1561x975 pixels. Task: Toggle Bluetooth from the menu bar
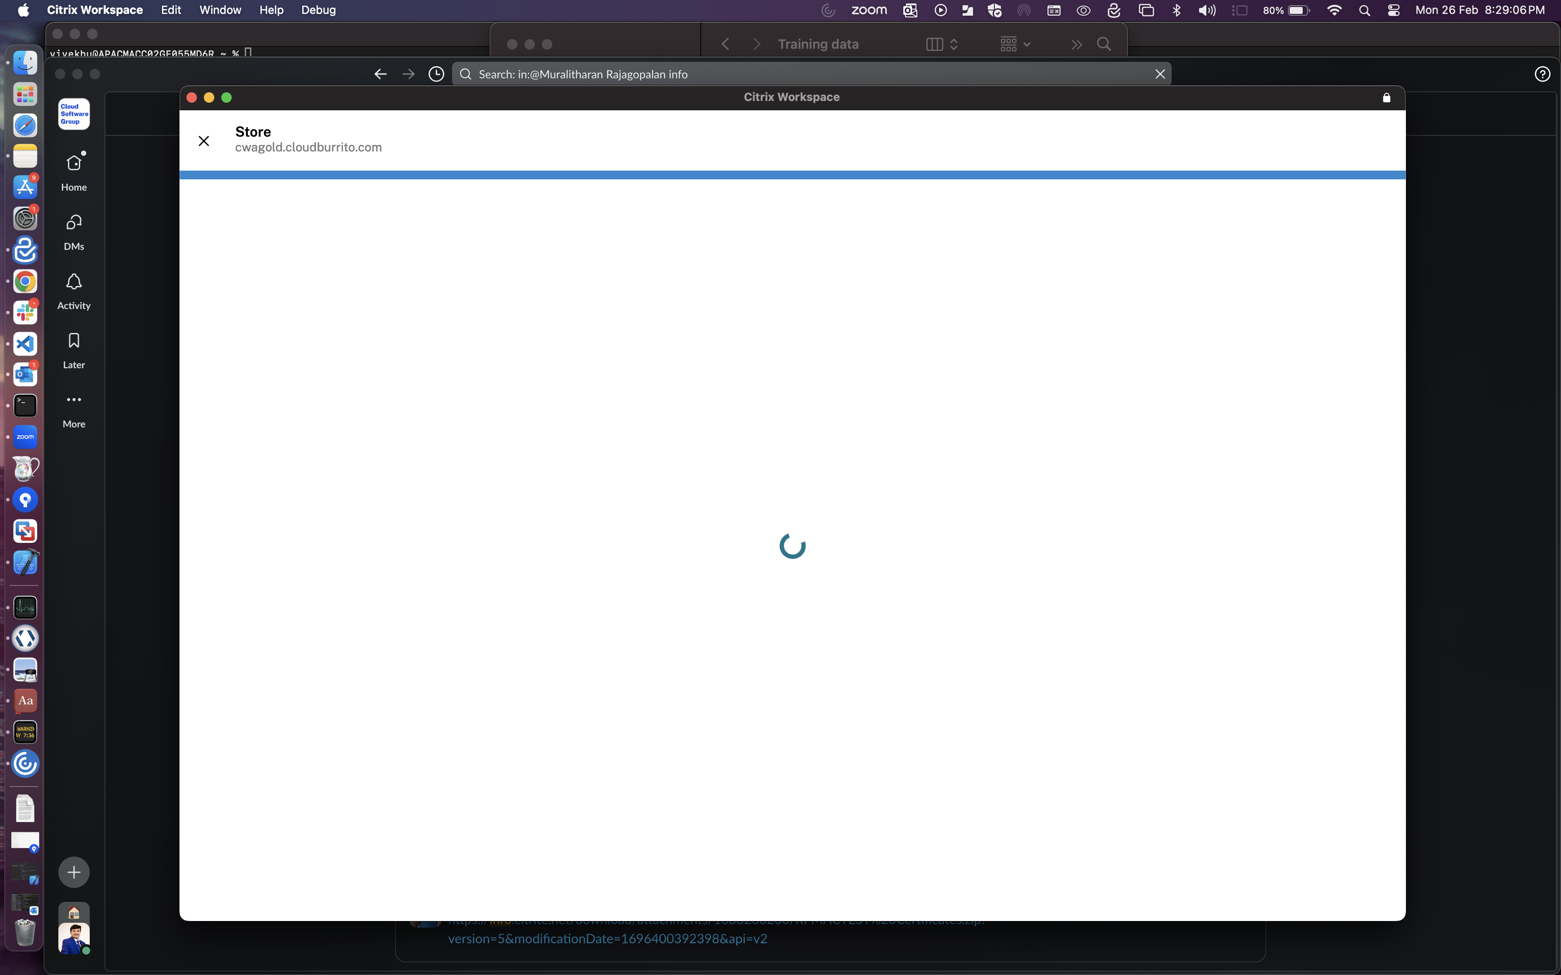point(1176,10)
